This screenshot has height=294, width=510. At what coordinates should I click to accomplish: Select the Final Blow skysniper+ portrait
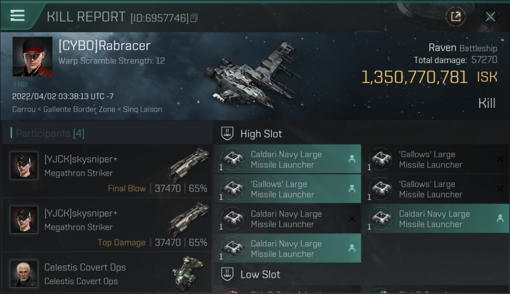24,165
